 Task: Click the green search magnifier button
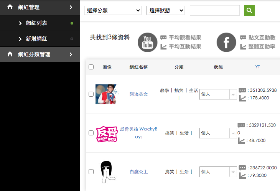pos(249,10)
